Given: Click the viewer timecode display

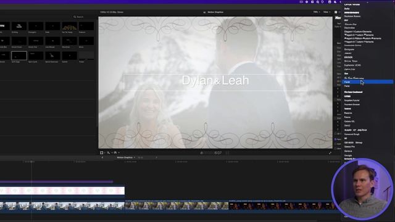Looking at the screenshot, I should (x=213, y=153).
